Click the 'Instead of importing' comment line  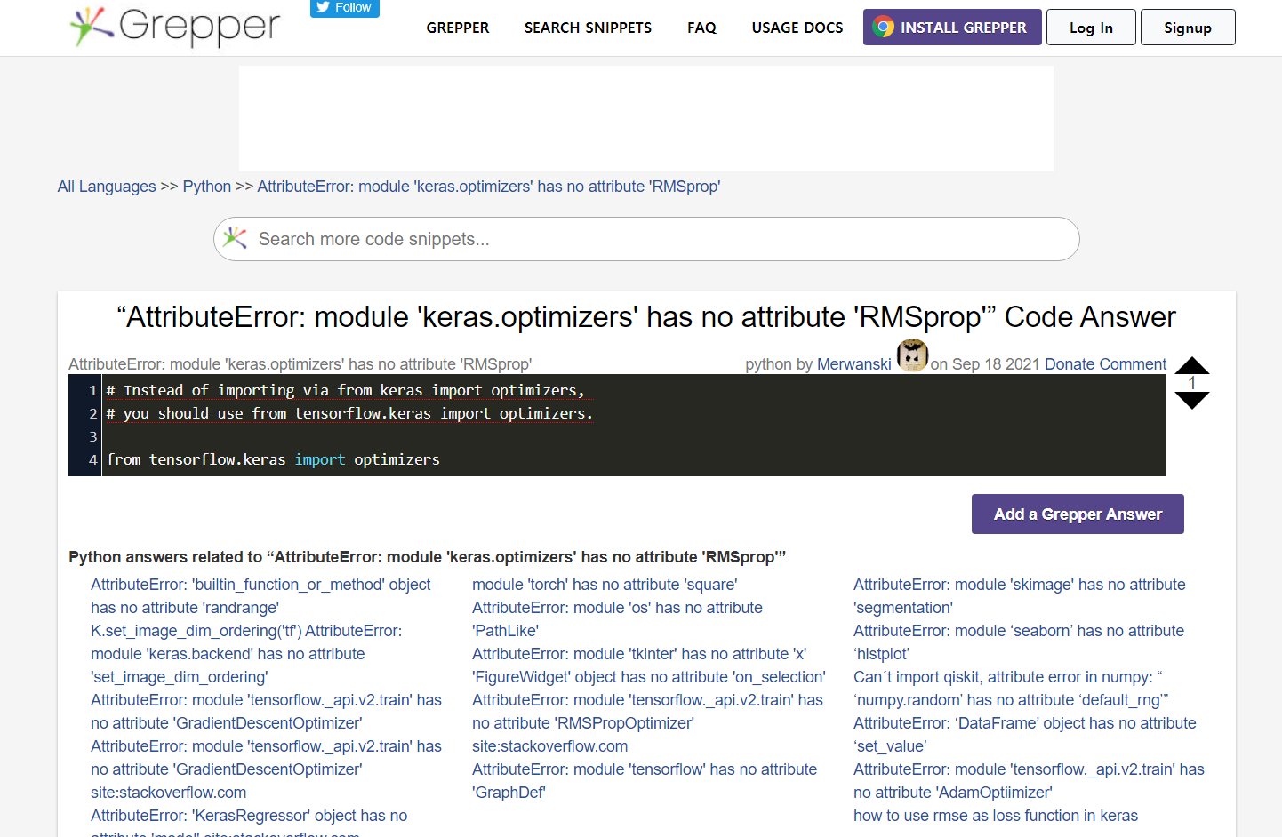[x=345, y=390]
